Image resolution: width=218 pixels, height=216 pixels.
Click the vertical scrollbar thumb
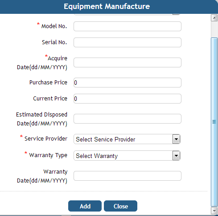pyautogui.click(x=214, y=122)
